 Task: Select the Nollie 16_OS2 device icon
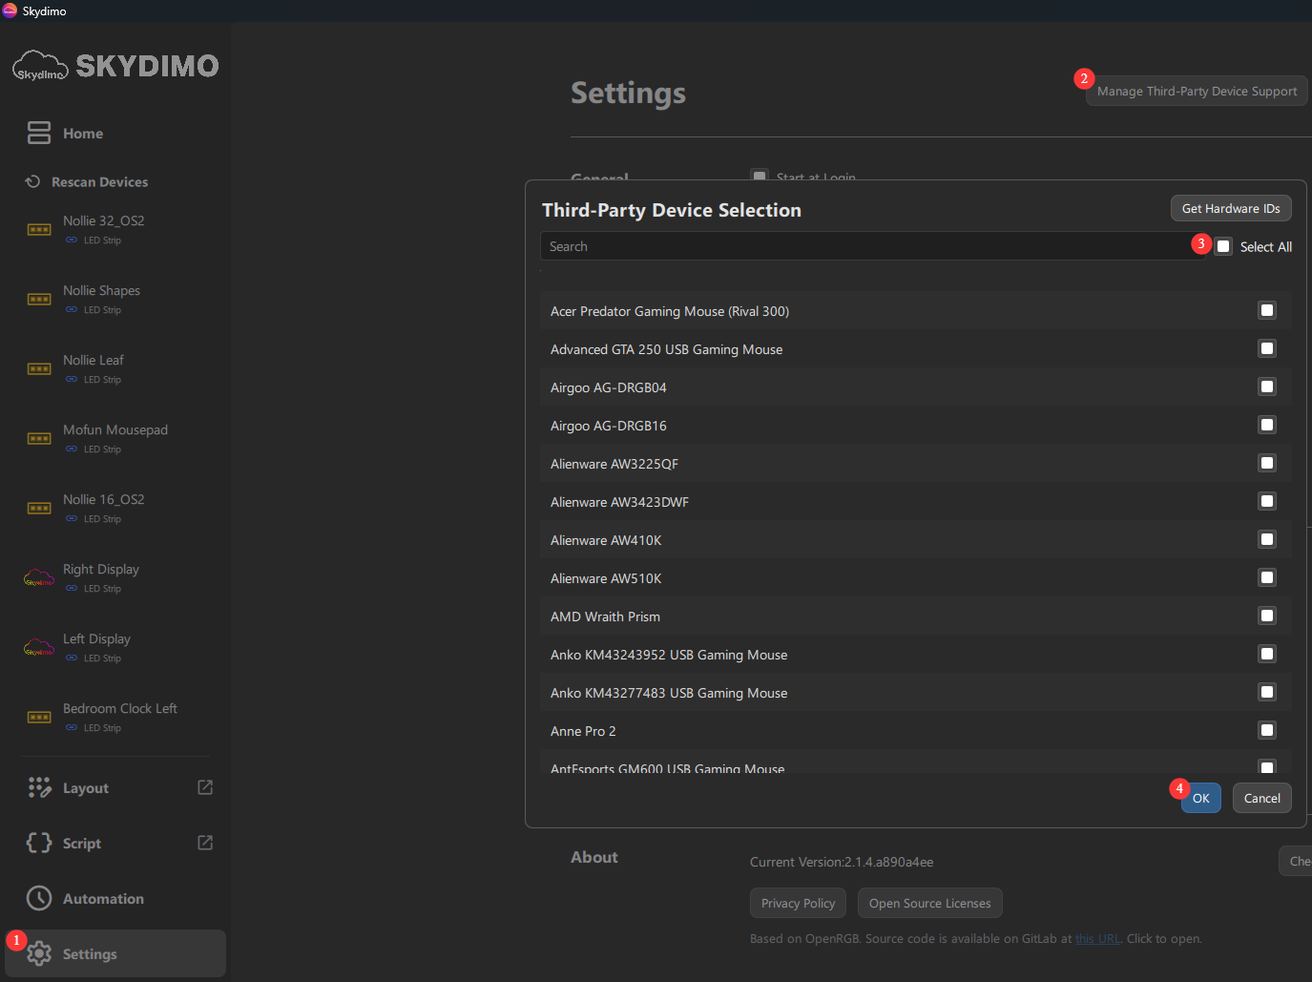(39, 509)
